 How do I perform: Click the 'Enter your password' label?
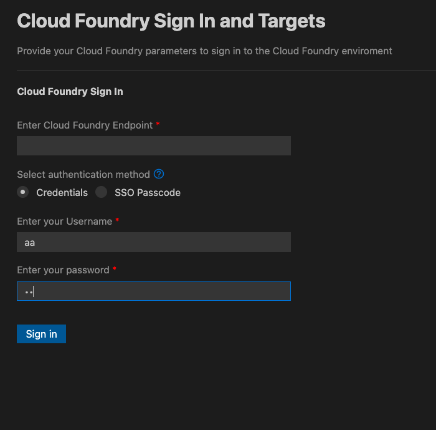[x=63, y=270]
